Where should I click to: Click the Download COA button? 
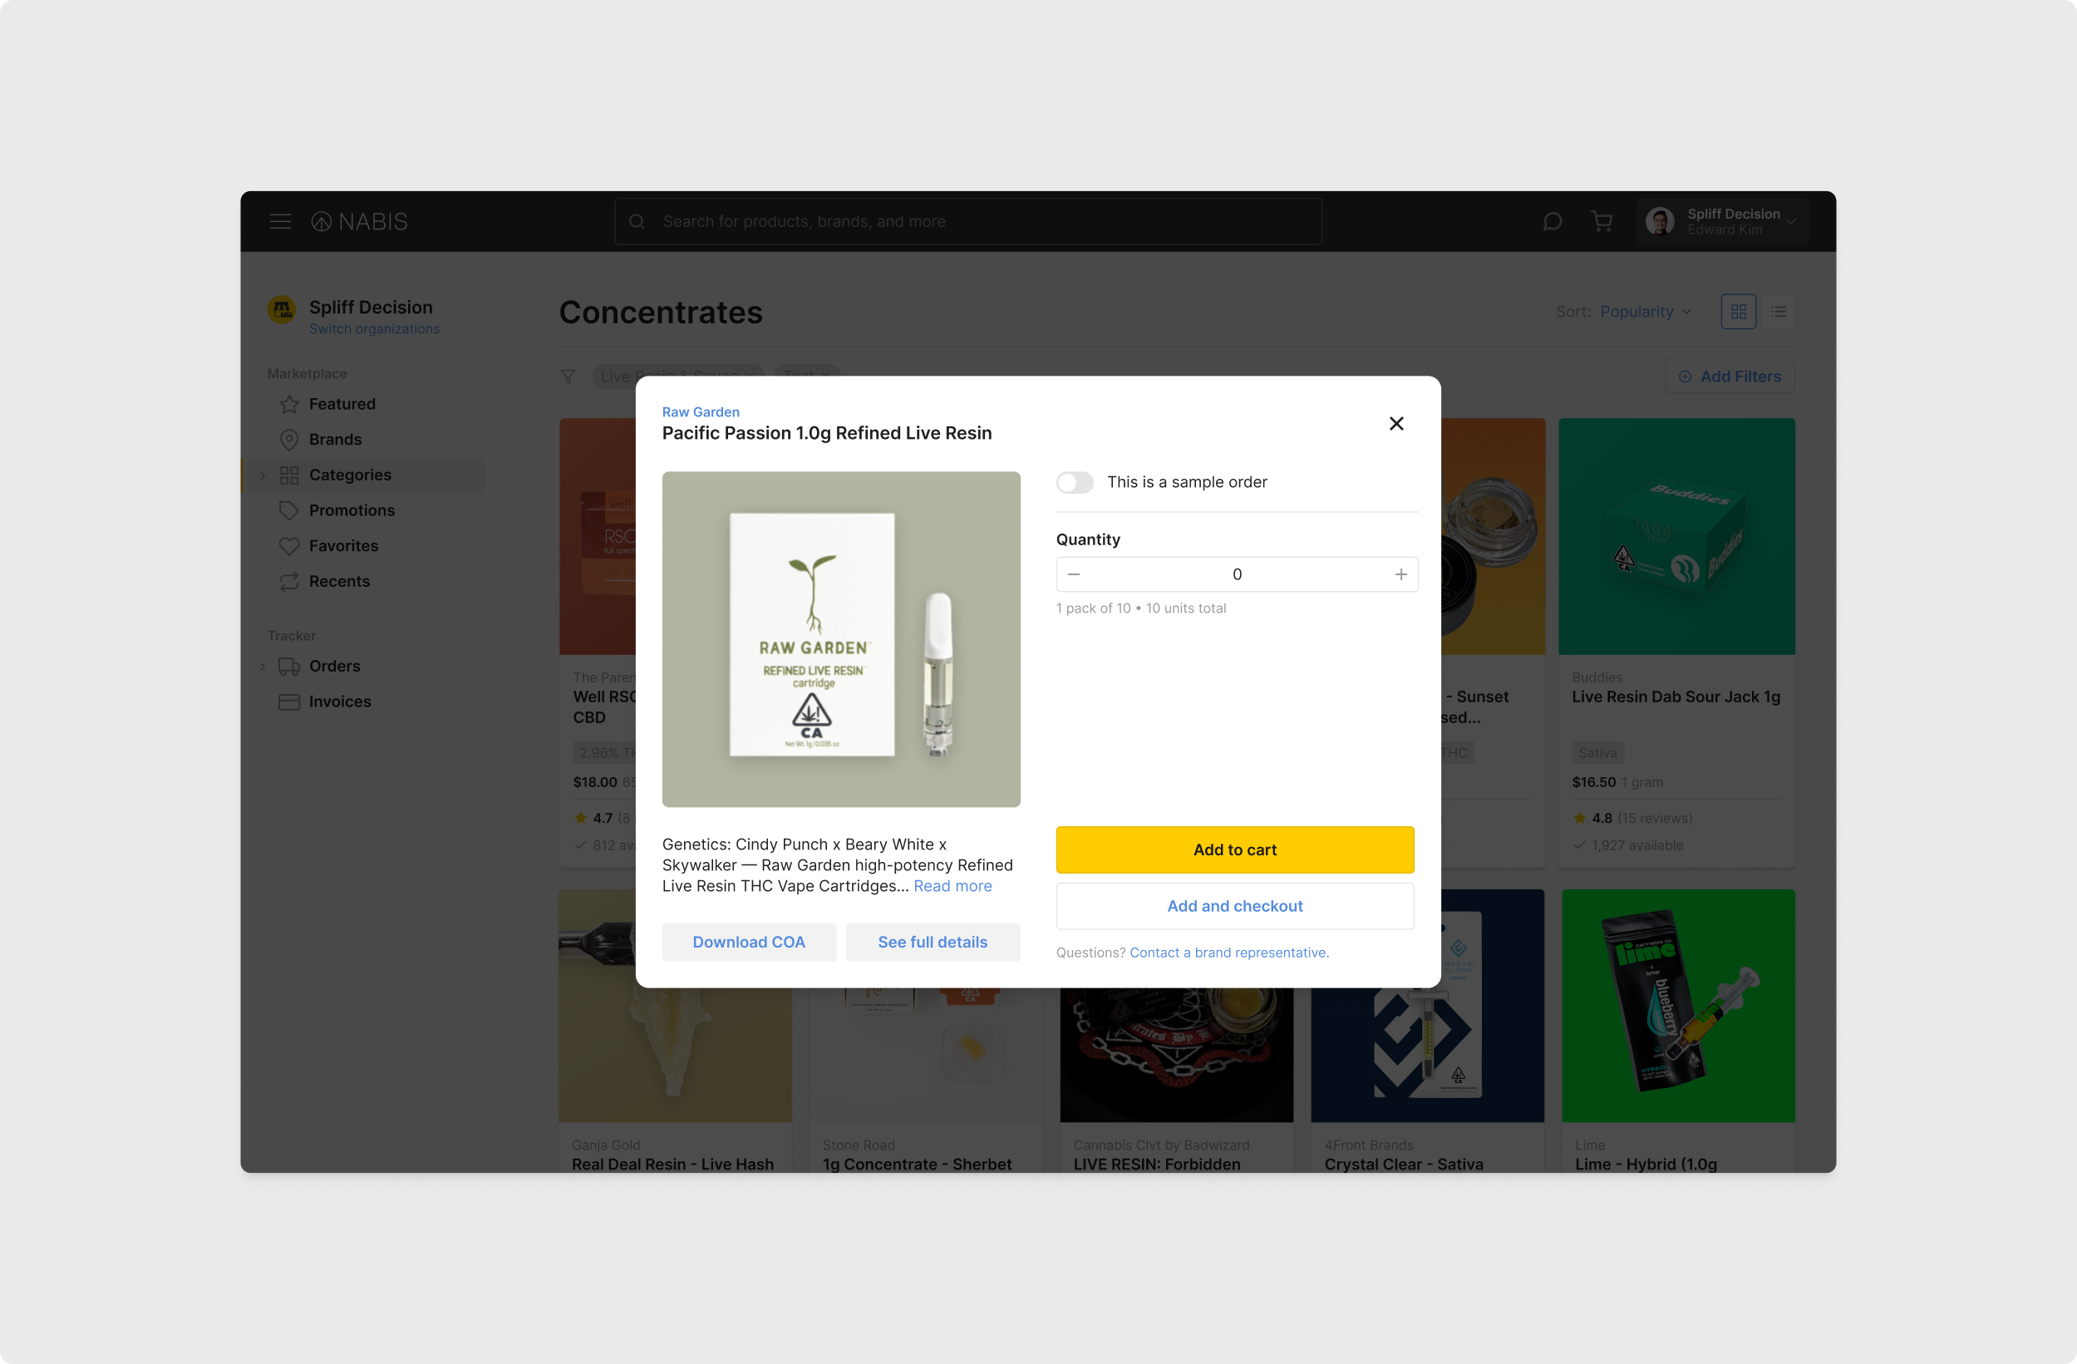pos(749,943)
